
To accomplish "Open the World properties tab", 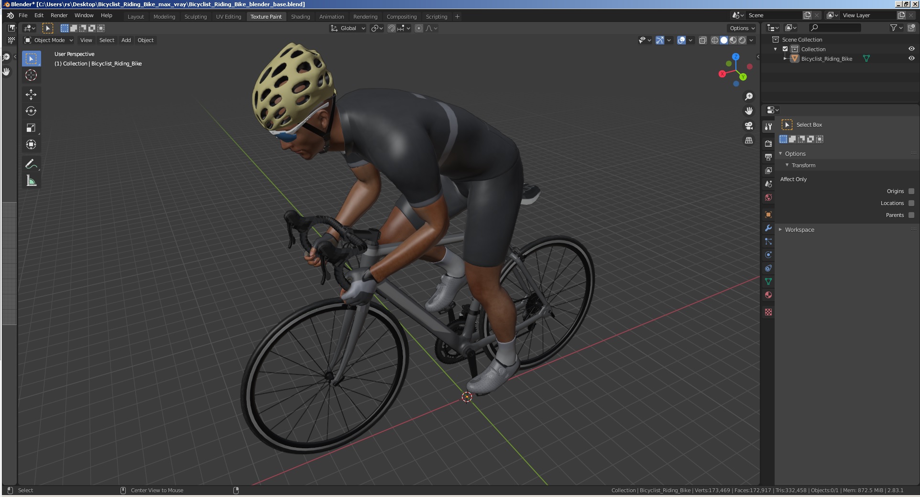I will tap(768, 197).
